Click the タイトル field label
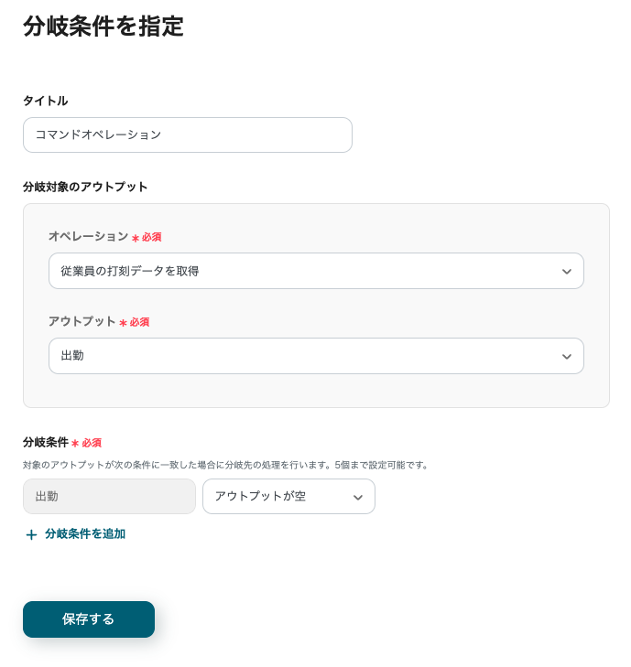 tap(45, 101)
